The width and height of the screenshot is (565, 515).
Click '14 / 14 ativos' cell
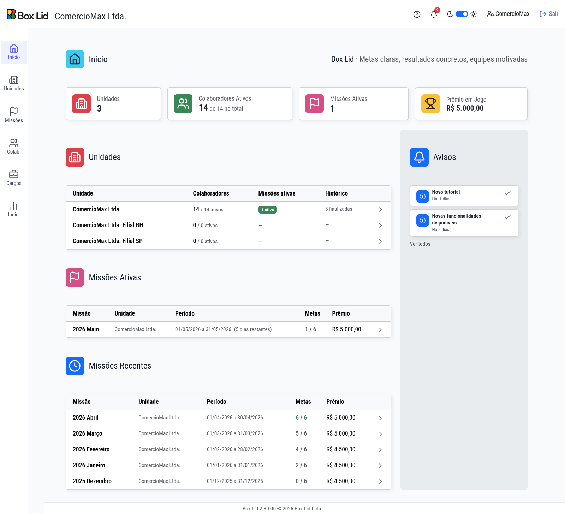point(208,209)
